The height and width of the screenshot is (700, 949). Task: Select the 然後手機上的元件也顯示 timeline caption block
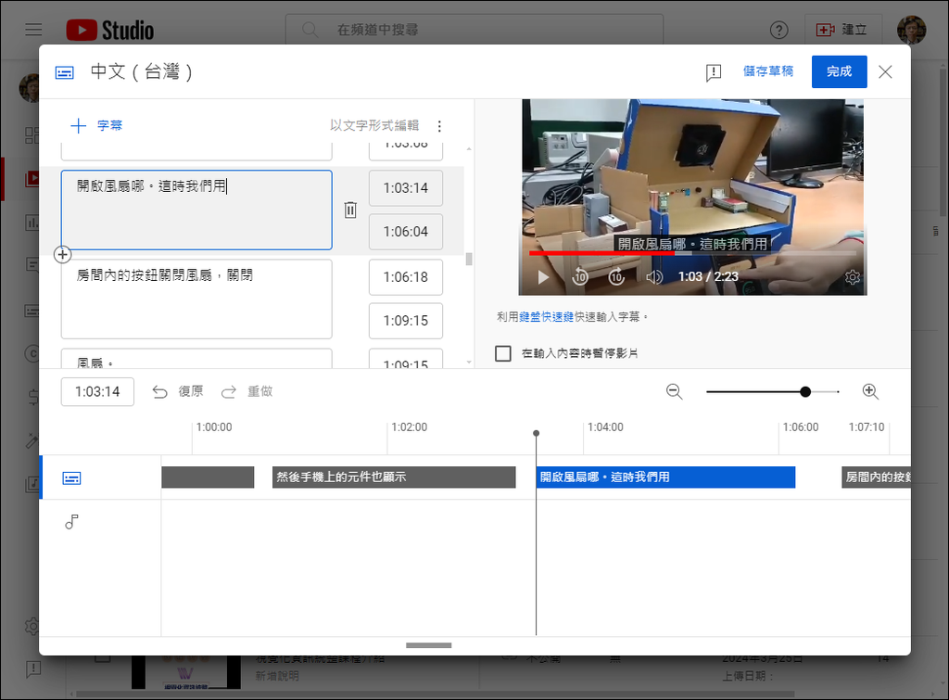coord(394,477)
